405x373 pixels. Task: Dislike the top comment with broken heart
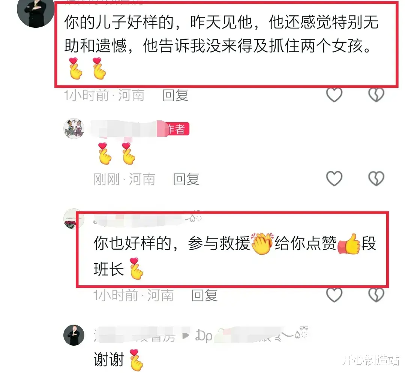click(376, 95)
